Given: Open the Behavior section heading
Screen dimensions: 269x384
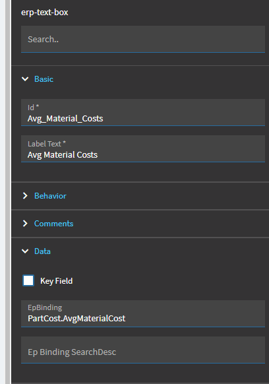Looking at the screenshot, I should [50, 196].
